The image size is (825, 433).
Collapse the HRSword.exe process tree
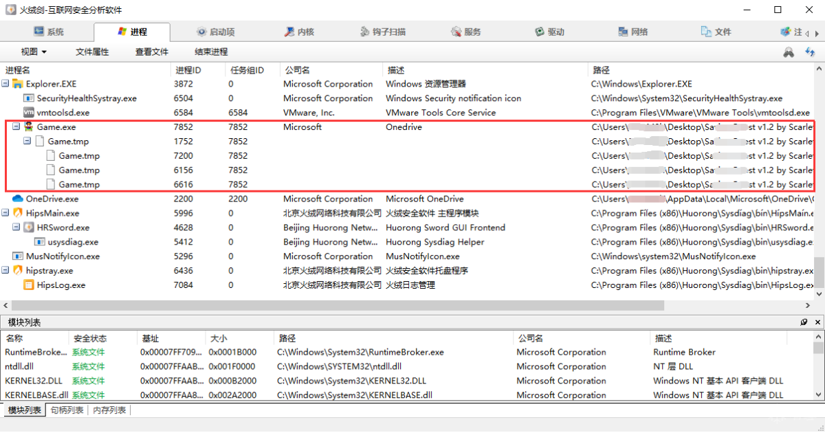coord(16,227)
